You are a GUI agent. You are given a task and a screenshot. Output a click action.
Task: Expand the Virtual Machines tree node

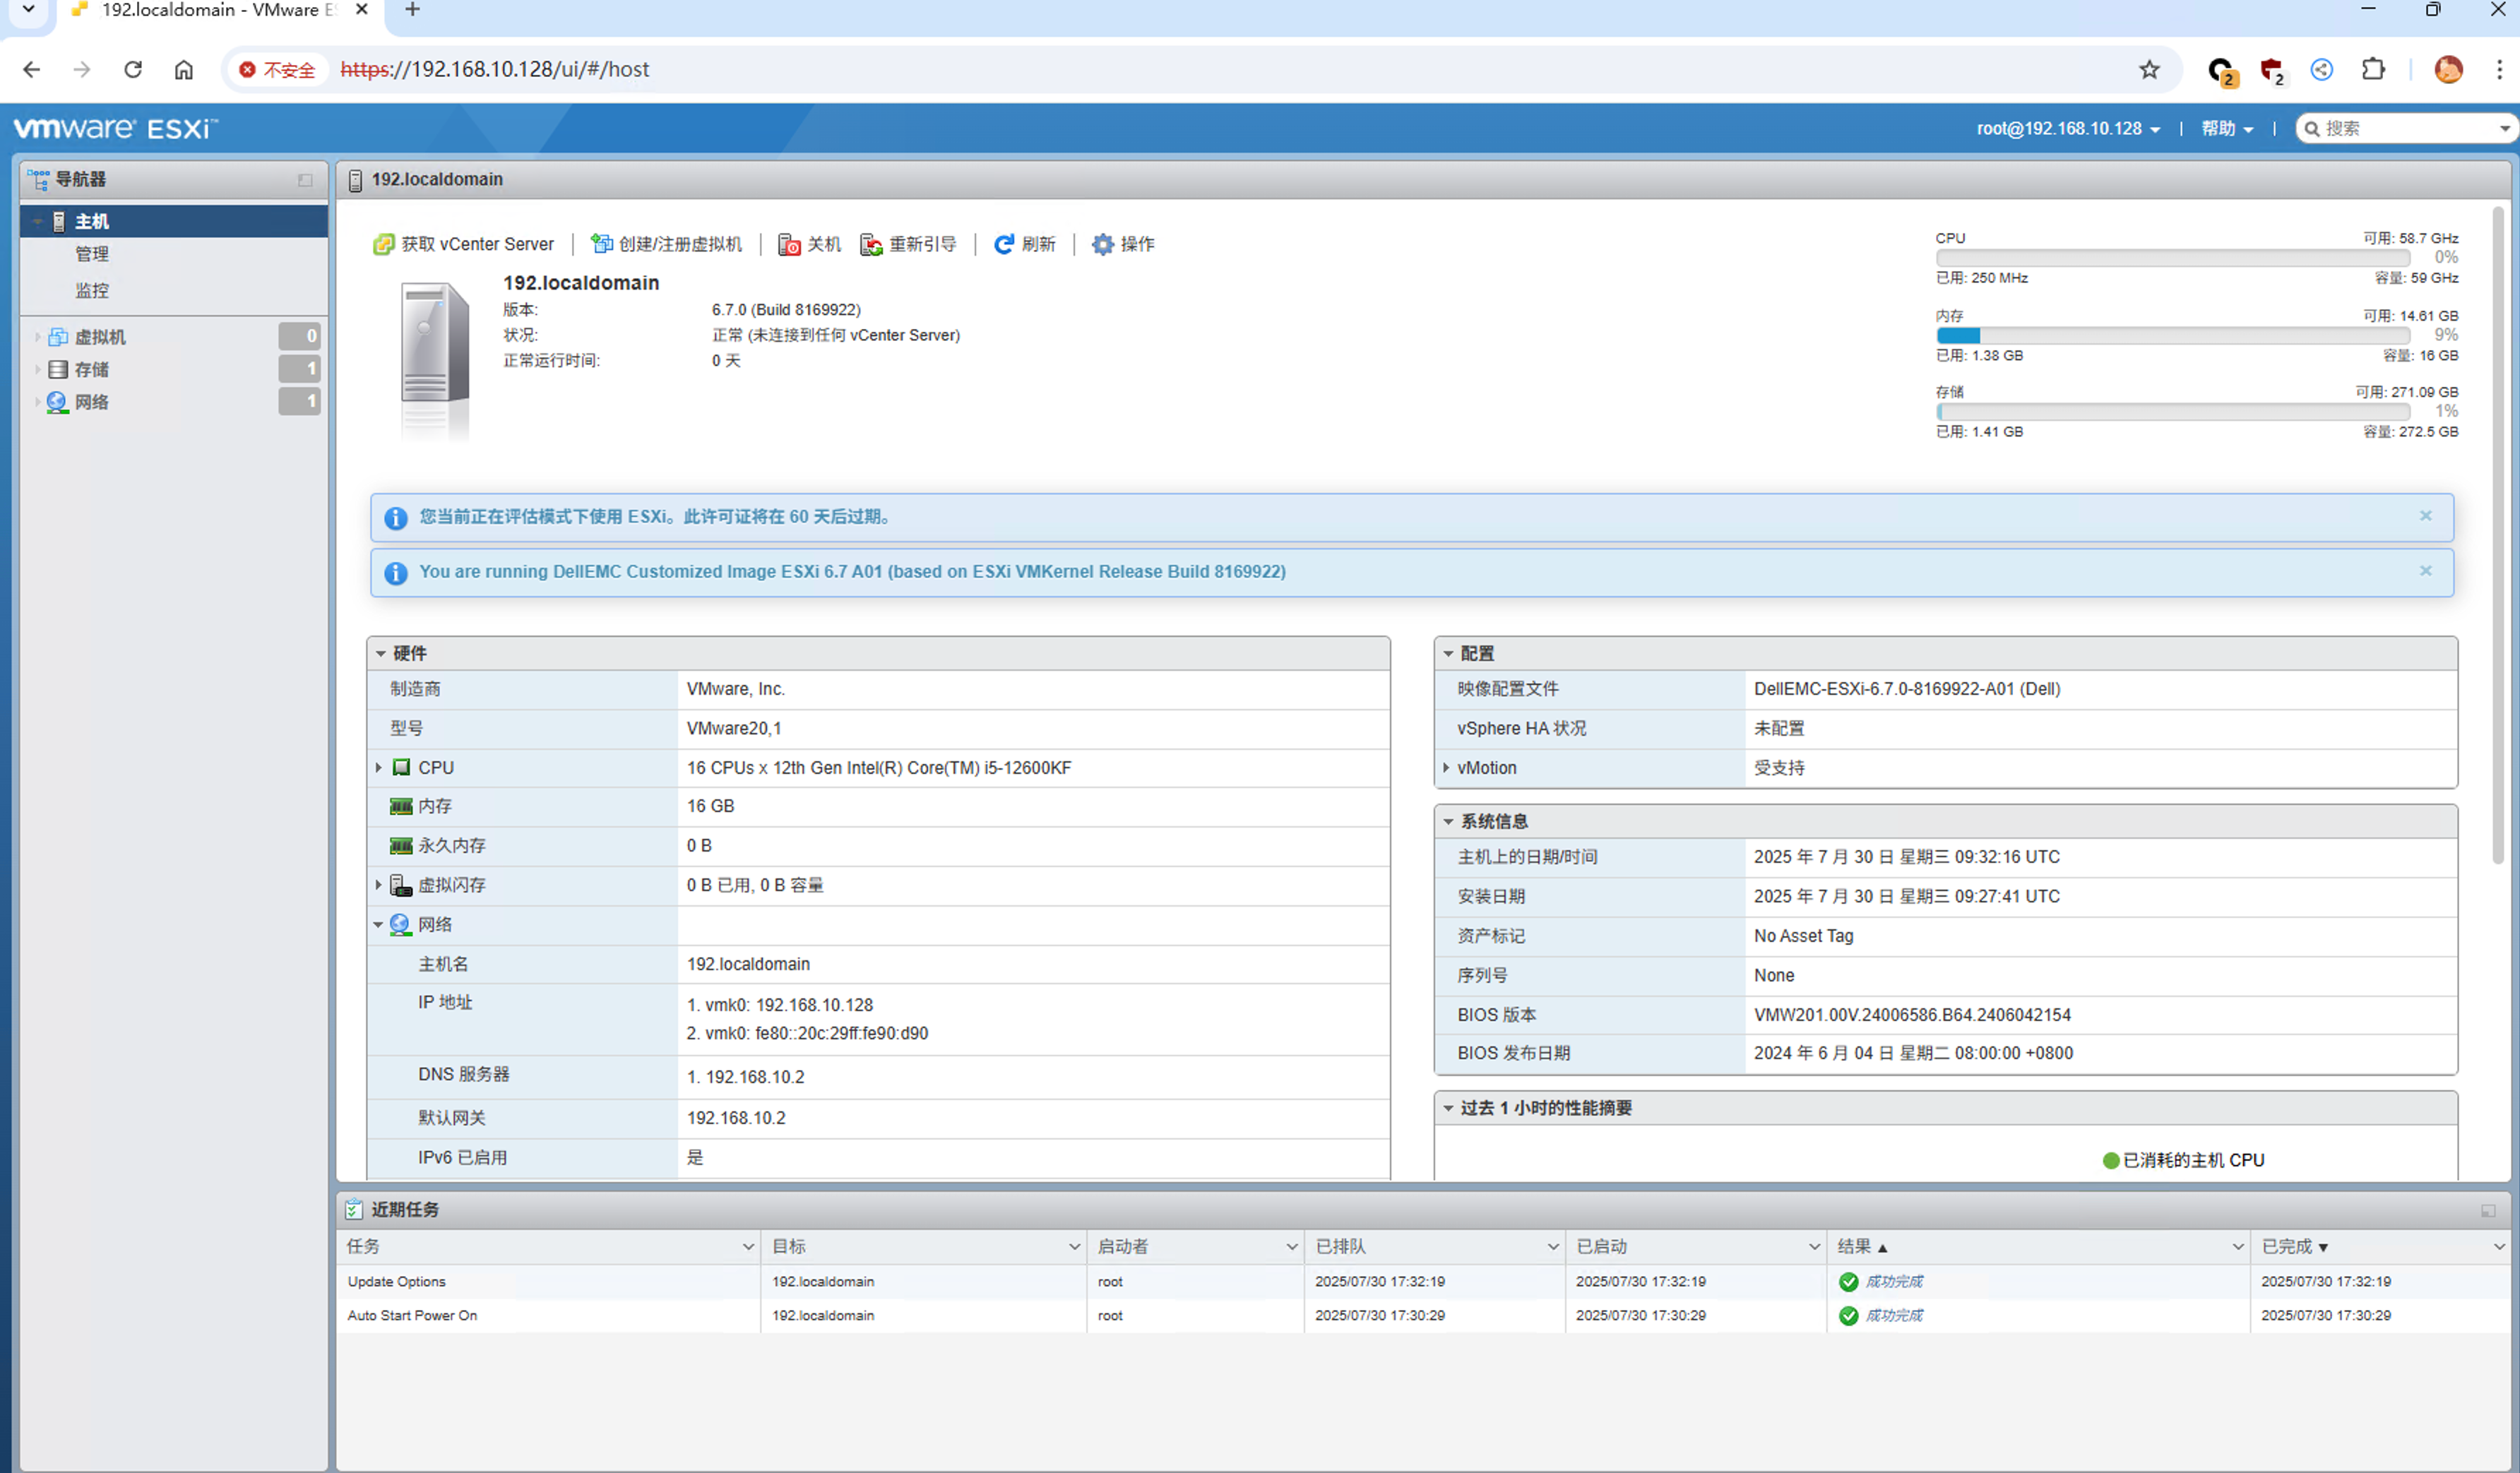[38, 337]
